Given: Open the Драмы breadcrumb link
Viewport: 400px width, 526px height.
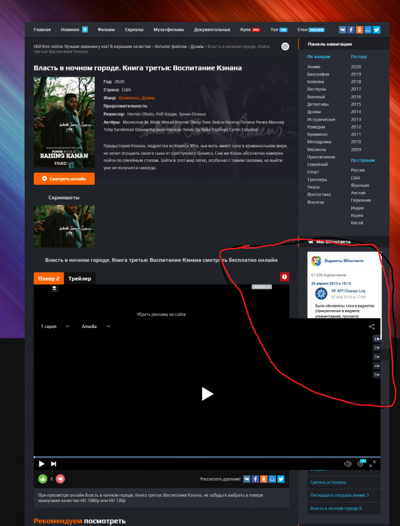Looking at the screenshot, I should 197,46.
